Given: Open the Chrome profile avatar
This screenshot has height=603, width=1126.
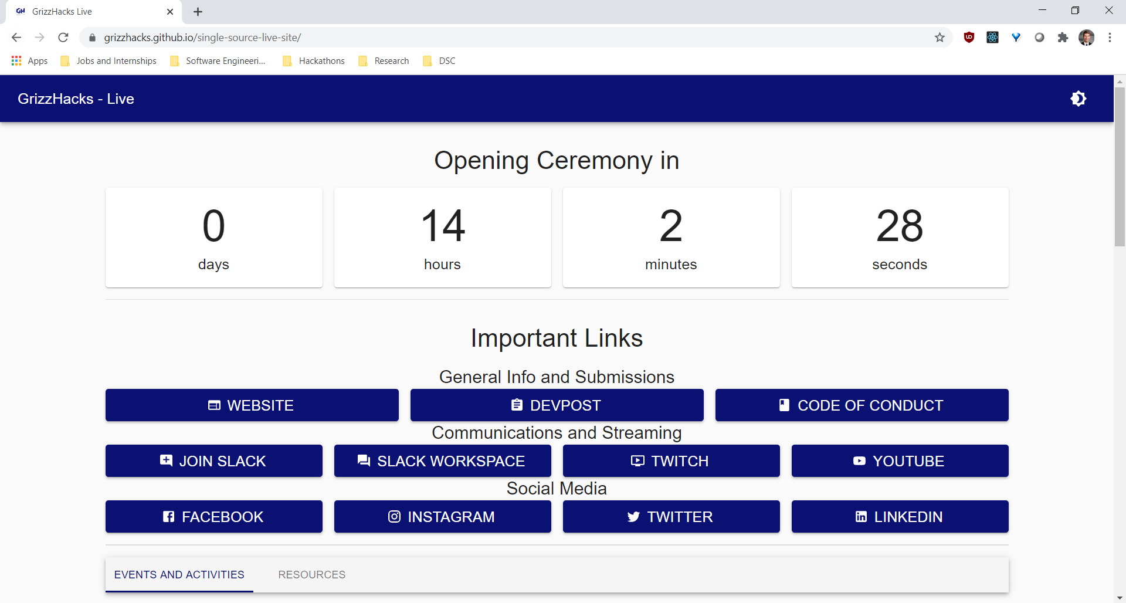Looking at the screenshot, I should click(x=1086, y=38).
